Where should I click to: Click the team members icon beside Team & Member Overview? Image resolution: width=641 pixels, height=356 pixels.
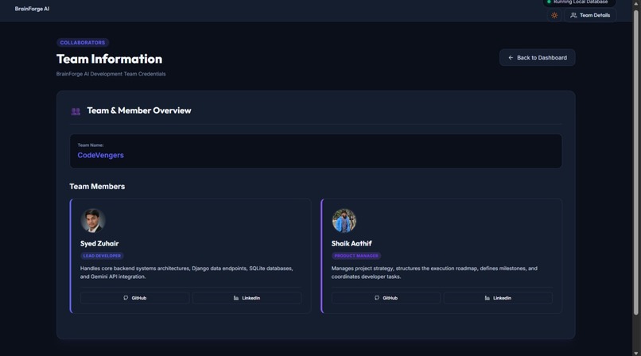[x=76, y=111]
